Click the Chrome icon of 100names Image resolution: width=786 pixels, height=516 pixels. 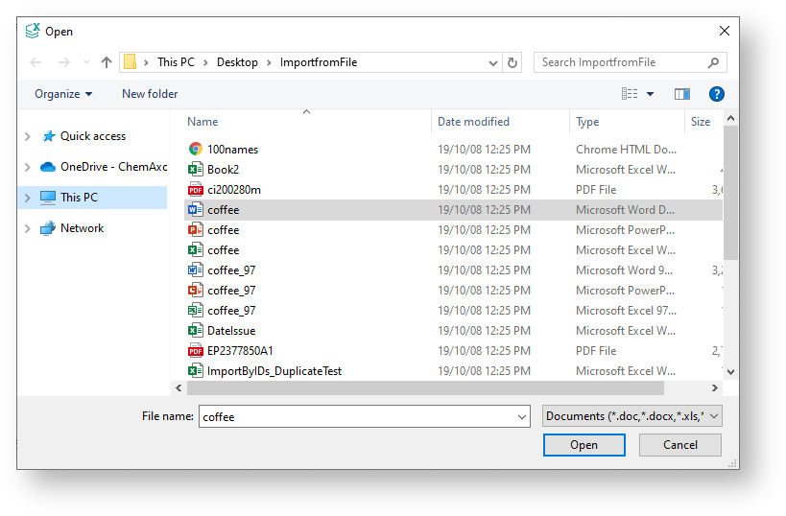196,150
